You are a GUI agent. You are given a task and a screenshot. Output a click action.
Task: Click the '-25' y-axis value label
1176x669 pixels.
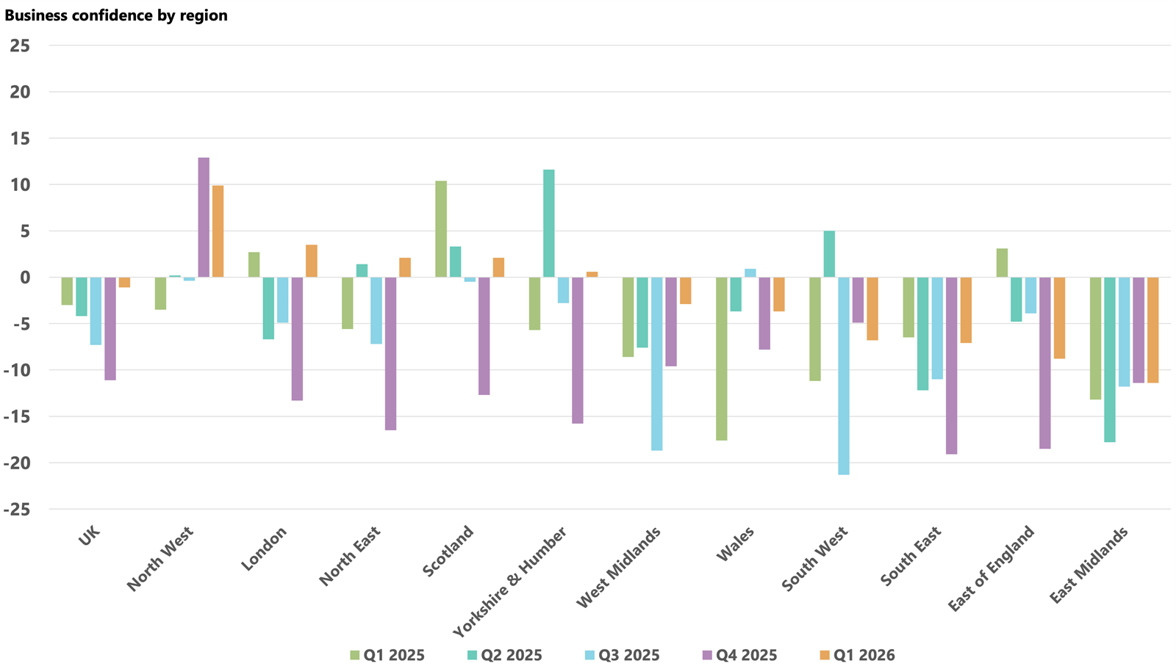pos(17,510)
